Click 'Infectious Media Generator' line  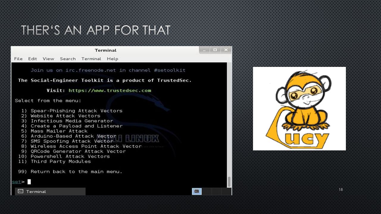pyautogui.click(x=67, y=121)
